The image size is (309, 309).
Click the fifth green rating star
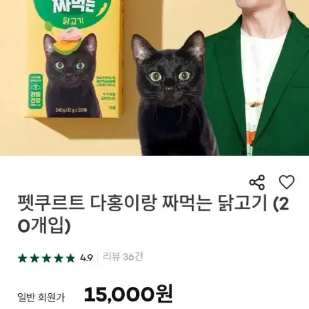coord(71,258)
